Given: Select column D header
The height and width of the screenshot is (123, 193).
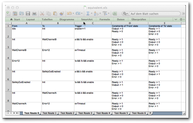Looking at the screenshot, I should coord(130,23).
